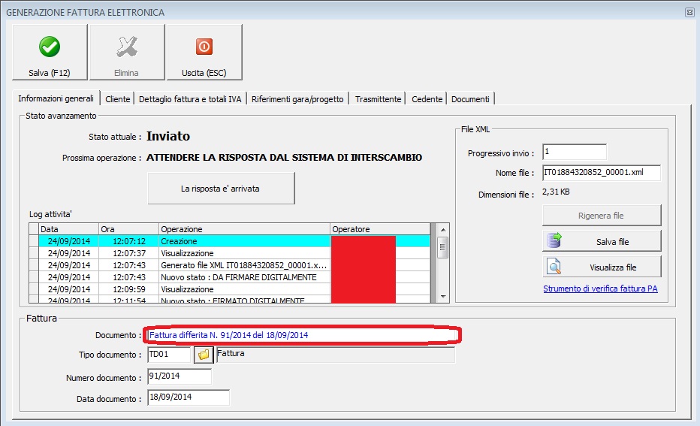Click the Rigenera file button
Screen dimensions: 700x426
coord(602,216)
